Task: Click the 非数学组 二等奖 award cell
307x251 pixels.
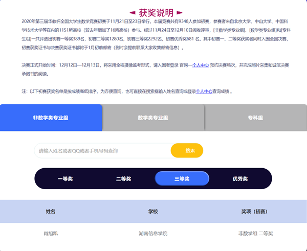Action: 255,234
